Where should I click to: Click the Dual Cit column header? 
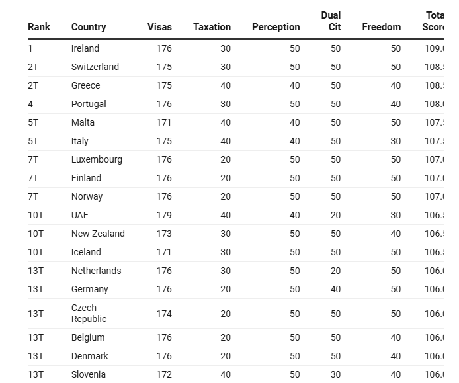[x=331, y=21]
